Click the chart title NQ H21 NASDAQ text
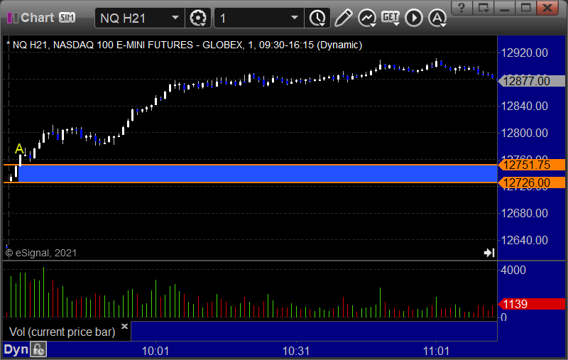 tap(185, 45)
